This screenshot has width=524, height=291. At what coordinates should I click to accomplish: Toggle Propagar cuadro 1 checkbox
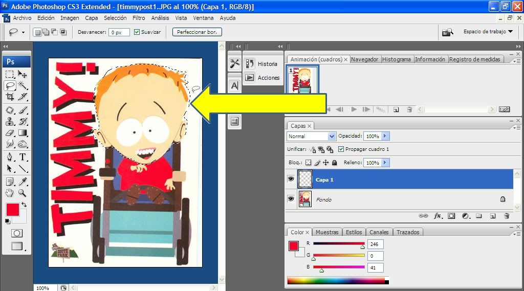[x=341, y=149]
